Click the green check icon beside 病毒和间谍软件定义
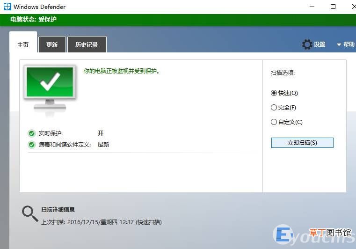 coord(31,145)
